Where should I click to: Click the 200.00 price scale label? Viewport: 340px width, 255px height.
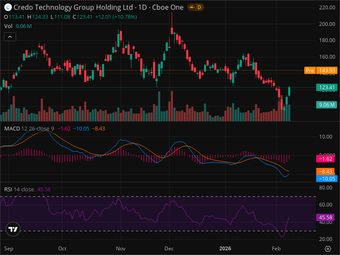tap(327, 24)
